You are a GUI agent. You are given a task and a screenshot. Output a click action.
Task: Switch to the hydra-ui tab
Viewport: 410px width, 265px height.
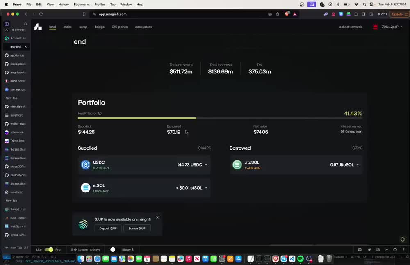pos(16,235)
